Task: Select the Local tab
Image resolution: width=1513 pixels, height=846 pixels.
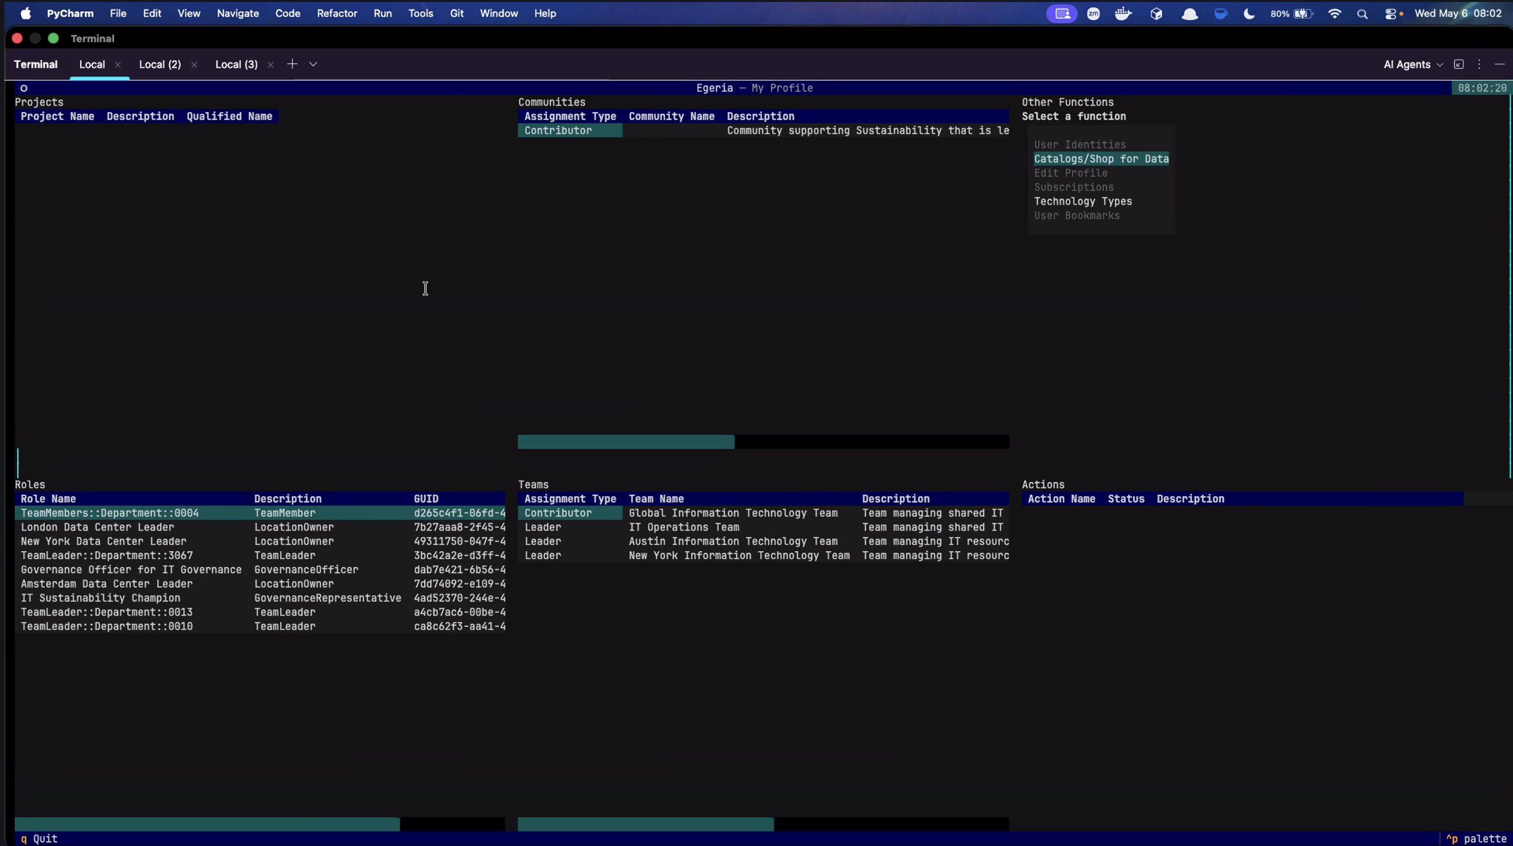Action: pyautogui.click(x=92, y=64)
